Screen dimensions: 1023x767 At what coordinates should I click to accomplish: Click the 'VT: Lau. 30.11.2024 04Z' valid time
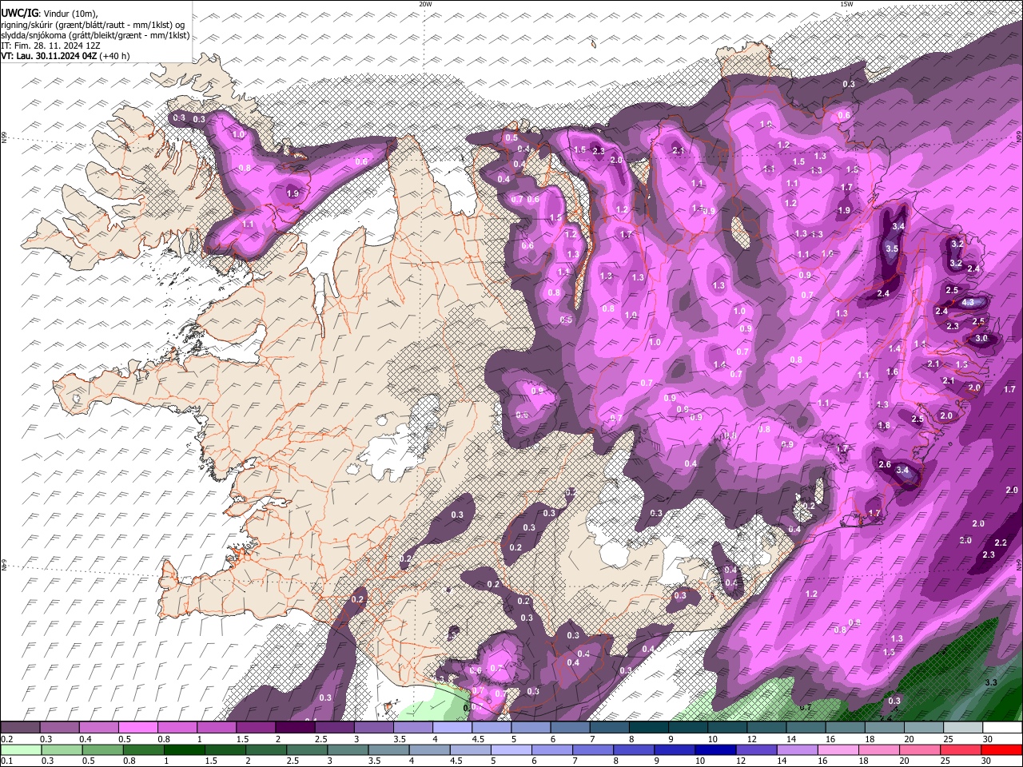[x=49, y=56]
